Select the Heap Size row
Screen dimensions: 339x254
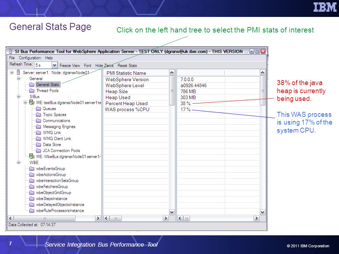[x=136, y=92]
